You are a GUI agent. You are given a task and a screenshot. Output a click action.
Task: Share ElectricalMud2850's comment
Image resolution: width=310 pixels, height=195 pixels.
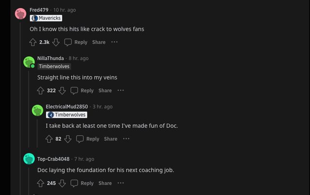(x=110, y=139)
